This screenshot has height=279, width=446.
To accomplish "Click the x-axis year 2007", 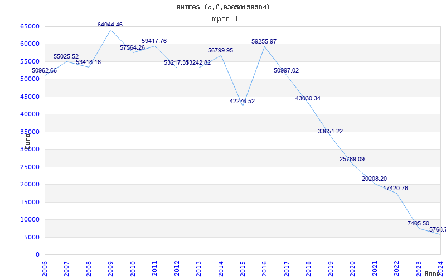I will pos(66,268).
